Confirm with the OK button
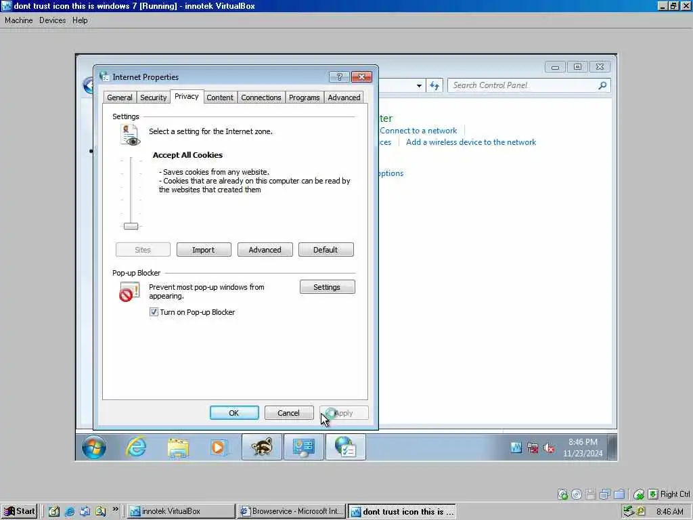The image size is (693, 520). [x=234, y=413]
